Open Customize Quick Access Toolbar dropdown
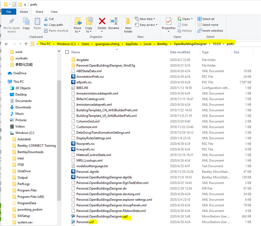Screen dimensions: 261x226 pyautogui.click(x=25, y=5)
